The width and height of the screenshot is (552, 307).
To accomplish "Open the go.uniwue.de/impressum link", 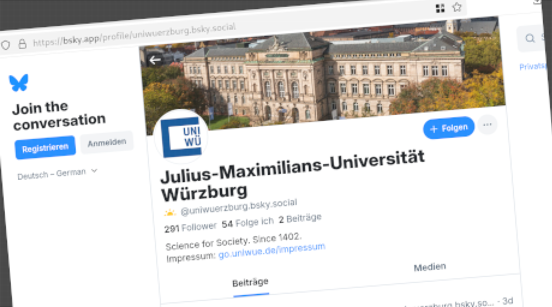I will (x=272, y=251).
